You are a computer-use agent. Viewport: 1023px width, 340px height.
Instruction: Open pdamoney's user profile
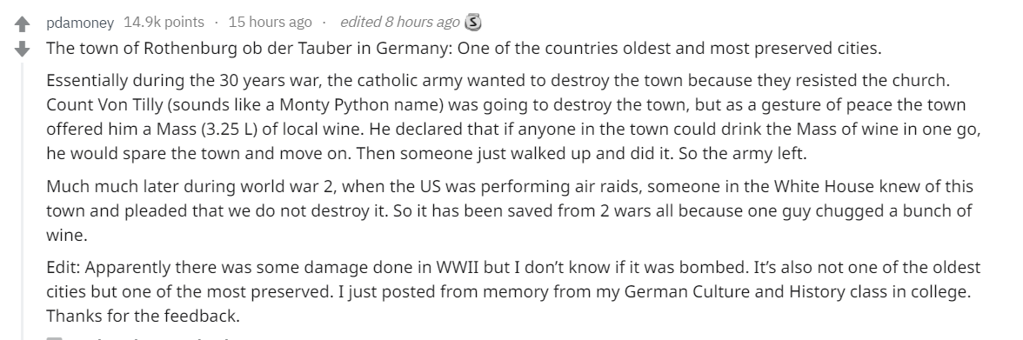(80, 23)
